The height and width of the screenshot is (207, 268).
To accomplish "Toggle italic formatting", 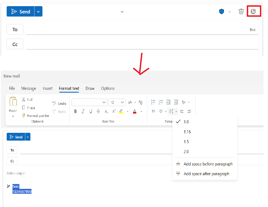I will point(83,111).
